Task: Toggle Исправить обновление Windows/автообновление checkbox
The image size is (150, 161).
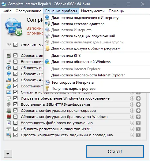Action: [x=15, y=98]
